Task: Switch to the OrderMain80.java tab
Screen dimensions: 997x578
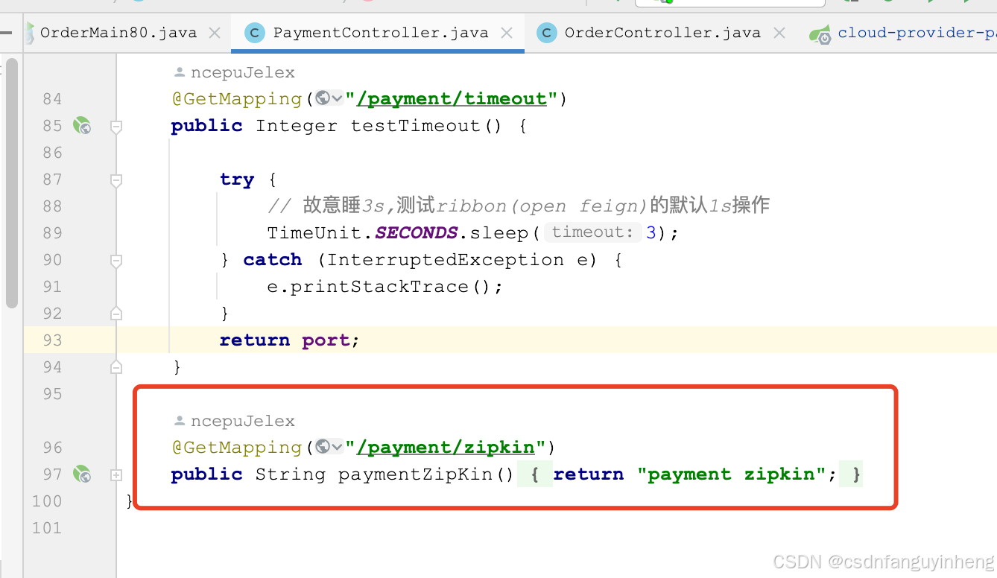Action: coord(118,33)
